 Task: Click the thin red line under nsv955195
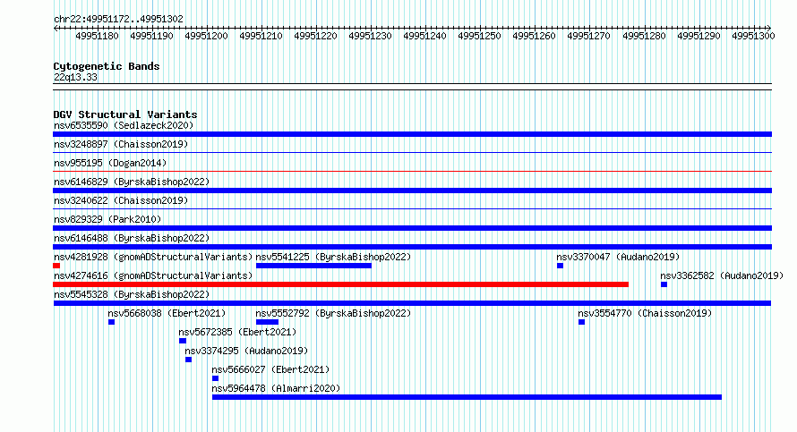click(412, 171)
